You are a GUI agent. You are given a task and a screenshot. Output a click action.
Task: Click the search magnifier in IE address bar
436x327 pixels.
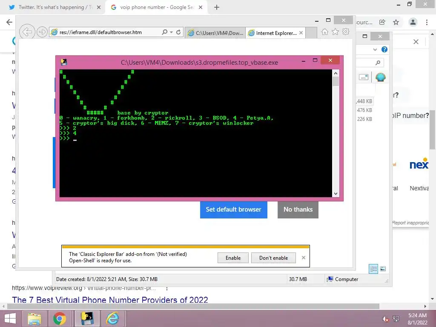click(x=165, y=32)
